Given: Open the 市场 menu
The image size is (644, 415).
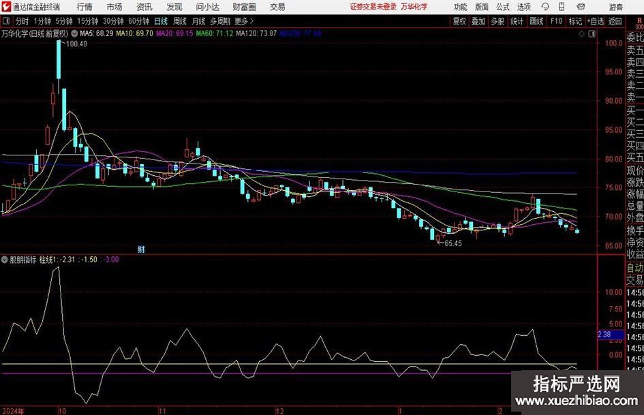Looking at the screenshot, I should 114,7.
